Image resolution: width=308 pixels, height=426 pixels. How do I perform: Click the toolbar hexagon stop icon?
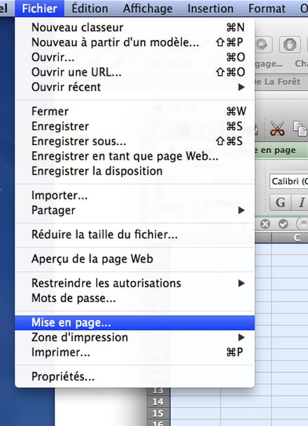(x=290, y=45)
